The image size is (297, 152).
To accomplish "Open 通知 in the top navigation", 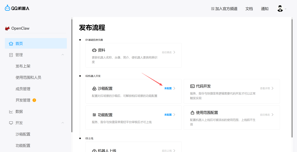I will tap(265, 9).
